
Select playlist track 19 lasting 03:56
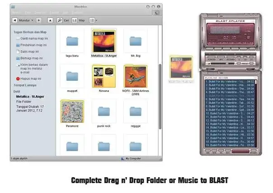pyautogui.click(x=230, y=145)
